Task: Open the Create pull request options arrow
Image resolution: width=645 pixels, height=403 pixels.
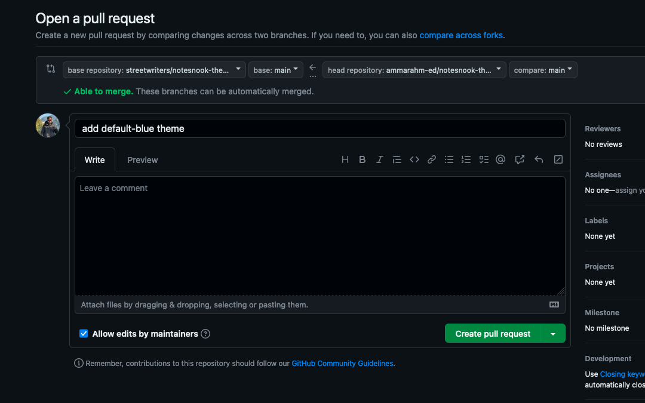Action: [x=553, y=334]
